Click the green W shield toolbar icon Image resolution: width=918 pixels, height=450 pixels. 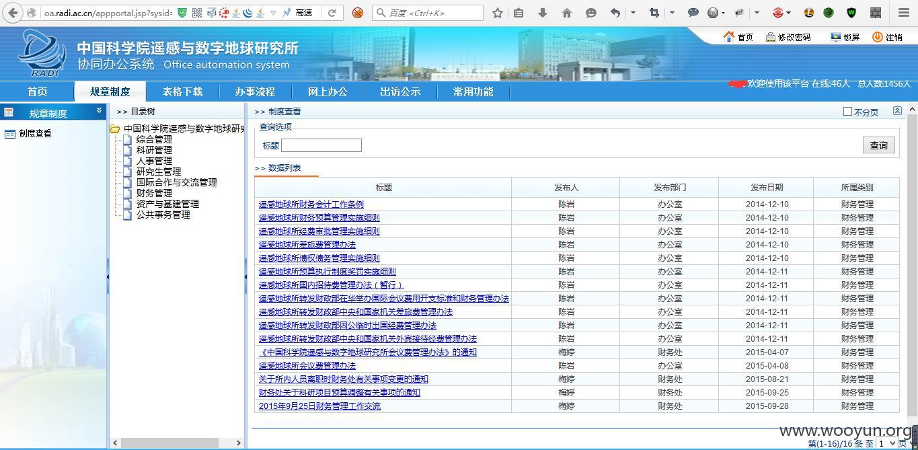pyautogui.click(x=851, y=13)
